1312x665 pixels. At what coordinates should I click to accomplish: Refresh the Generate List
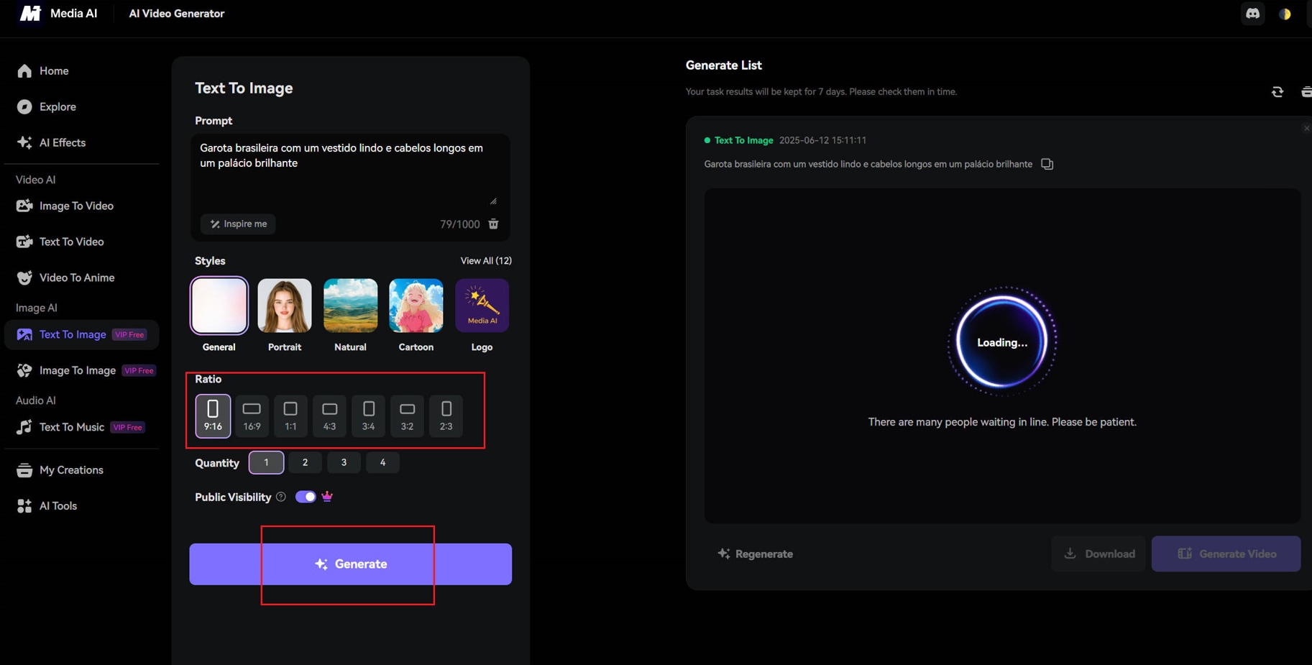1277,92
